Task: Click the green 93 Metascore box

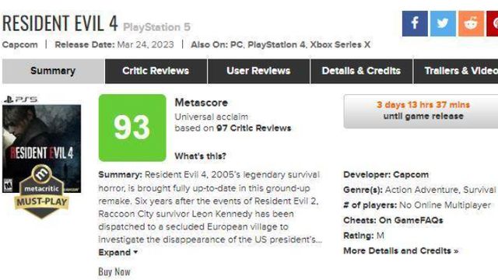Action: click(x=132, y=128)
